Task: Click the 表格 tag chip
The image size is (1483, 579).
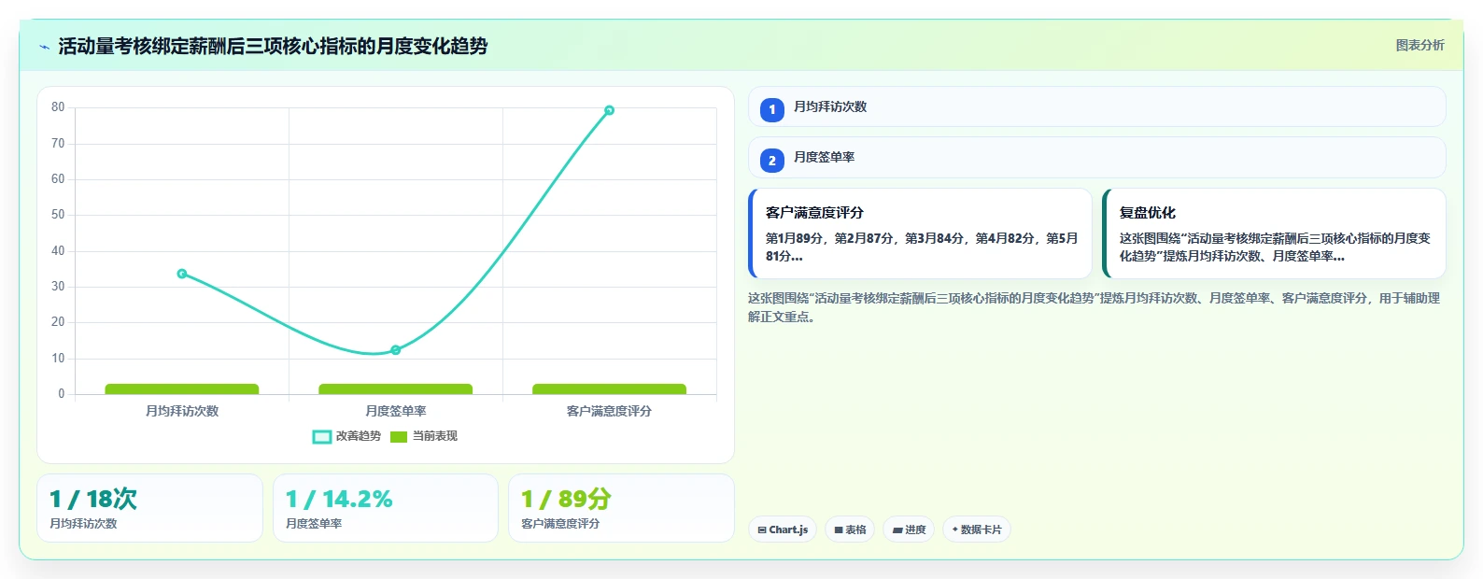Action: (x=850, y=530)
